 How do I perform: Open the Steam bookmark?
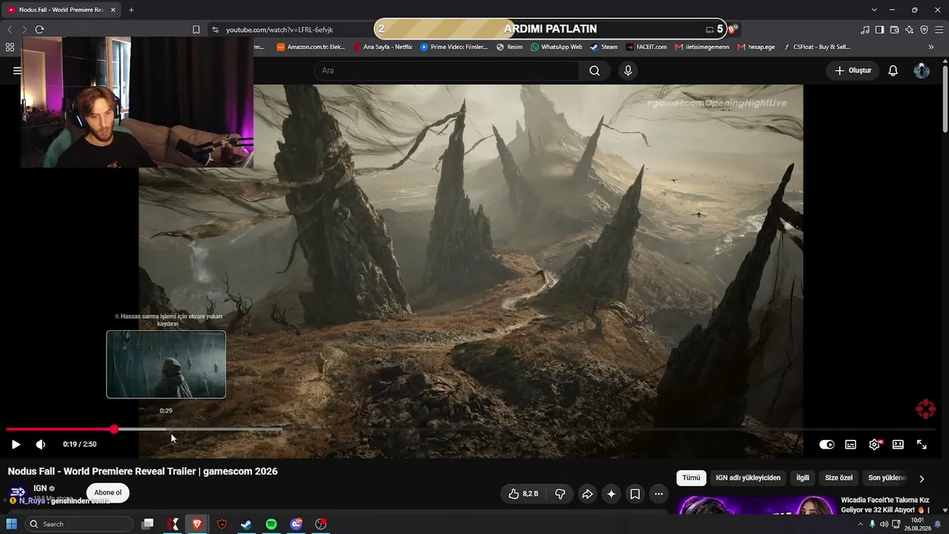[x=604, y=47]
